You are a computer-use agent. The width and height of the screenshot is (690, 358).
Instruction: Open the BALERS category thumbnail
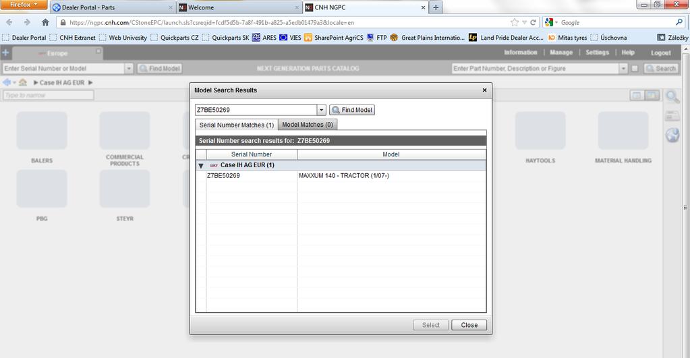(x=42, y=131)
